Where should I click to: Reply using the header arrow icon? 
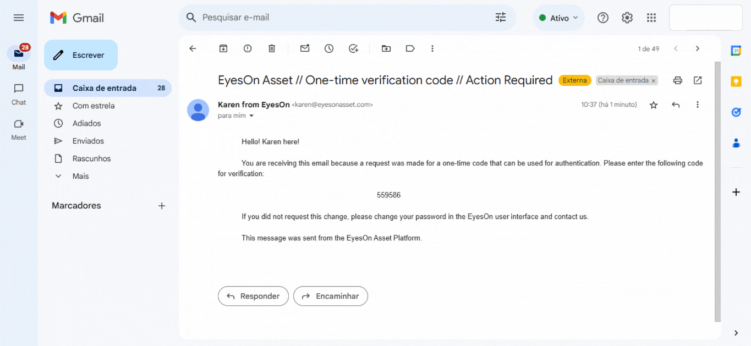(676, 105)
